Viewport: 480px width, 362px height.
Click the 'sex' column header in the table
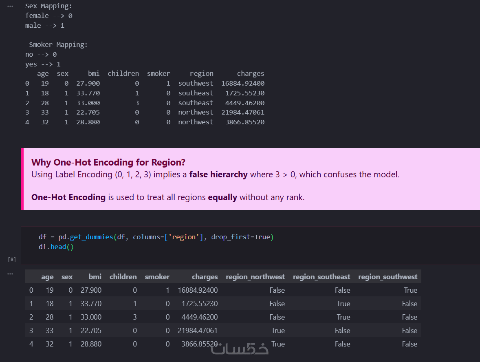tap(67, 277)
